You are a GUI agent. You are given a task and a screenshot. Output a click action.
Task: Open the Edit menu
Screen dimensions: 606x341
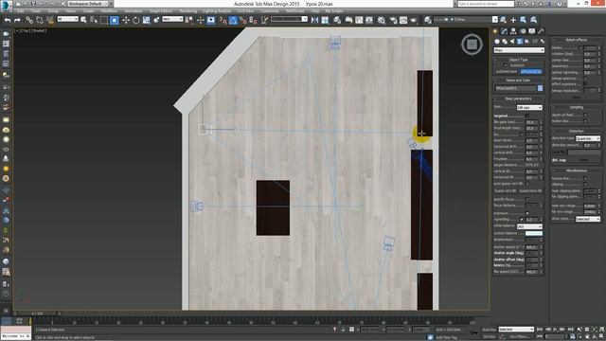(x=21, y=11)
